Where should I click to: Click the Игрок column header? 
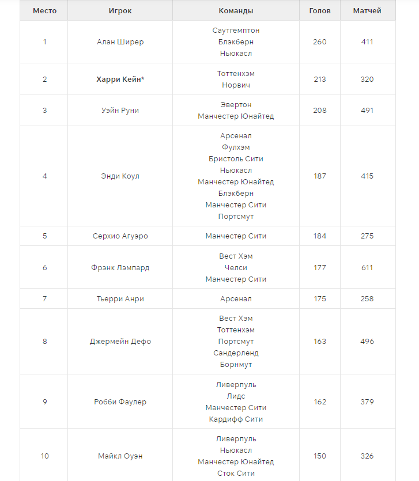coord(120,11)
